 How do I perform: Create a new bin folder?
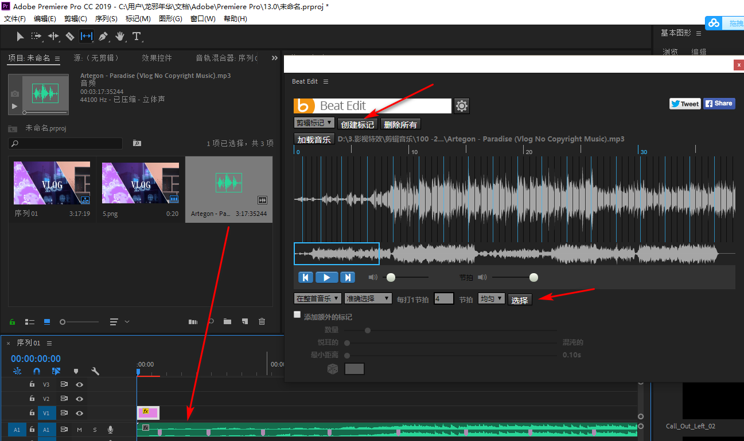pos(228,322)
